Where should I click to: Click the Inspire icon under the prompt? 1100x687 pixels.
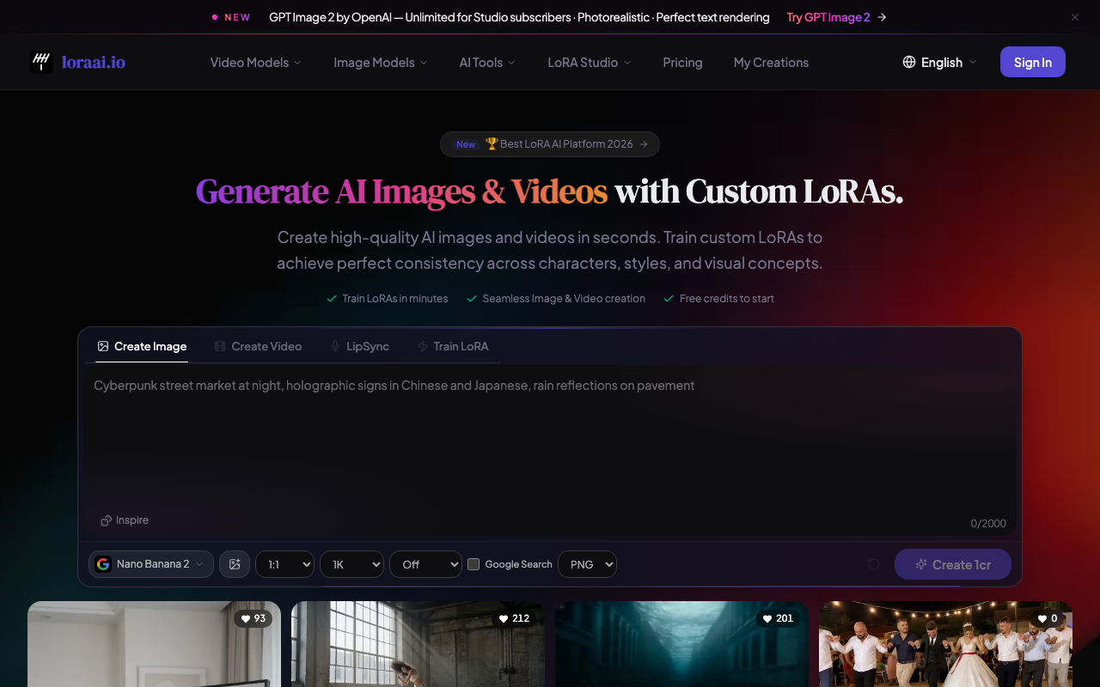point(107,520)
